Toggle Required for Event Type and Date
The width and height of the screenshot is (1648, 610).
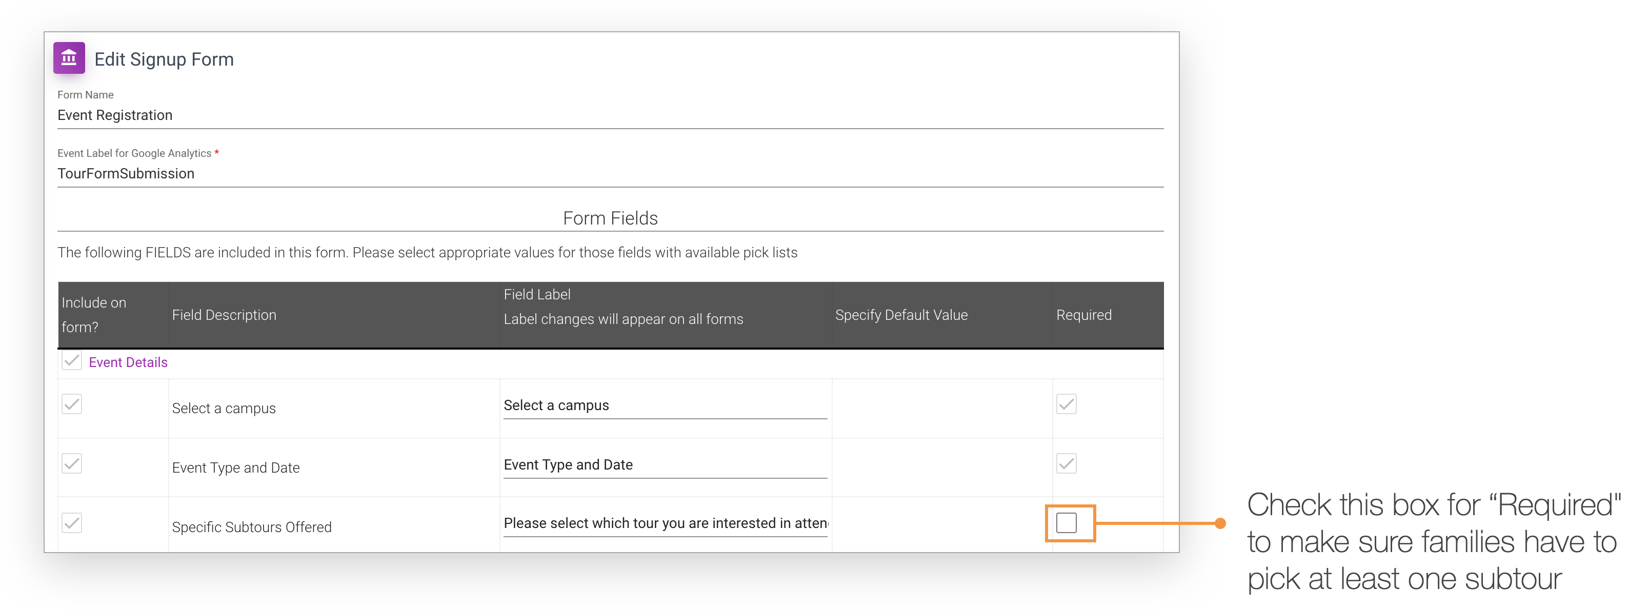(1067, 463)
